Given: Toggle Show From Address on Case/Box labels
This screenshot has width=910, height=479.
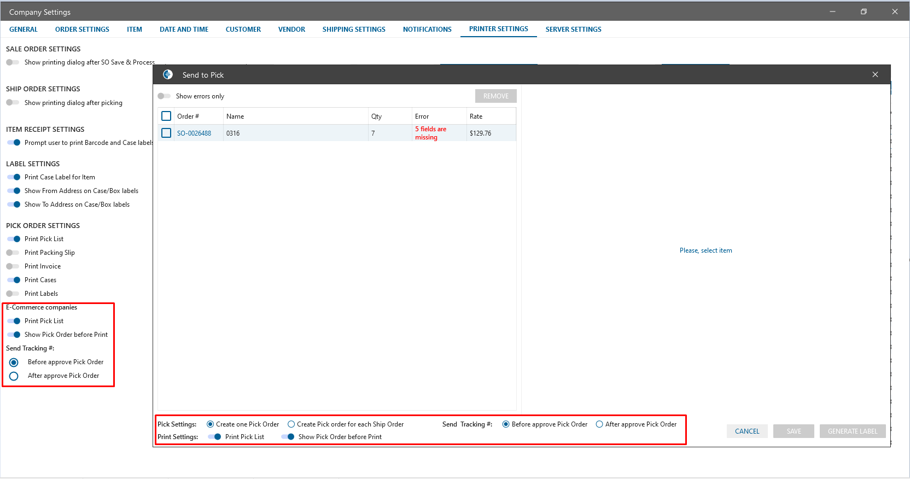Looking at the screenshot, I should [14, 191].
